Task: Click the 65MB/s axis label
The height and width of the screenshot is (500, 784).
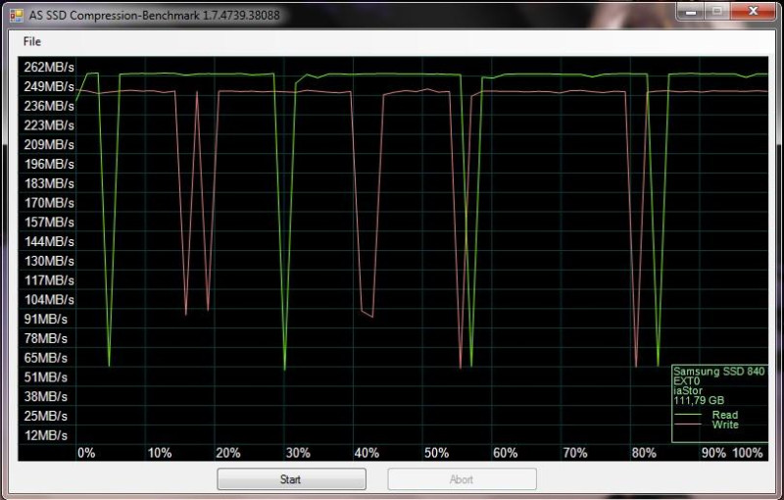Action: tap(45, 358)
